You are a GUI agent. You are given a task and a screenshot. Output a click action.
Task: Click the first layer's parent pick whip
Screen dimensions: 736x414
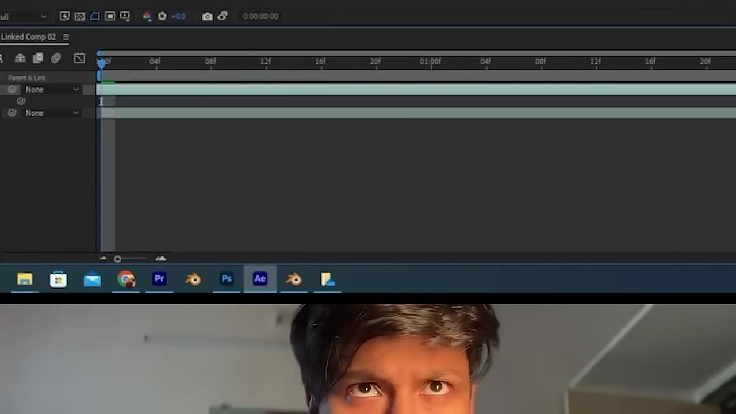[x=12, y=90]
